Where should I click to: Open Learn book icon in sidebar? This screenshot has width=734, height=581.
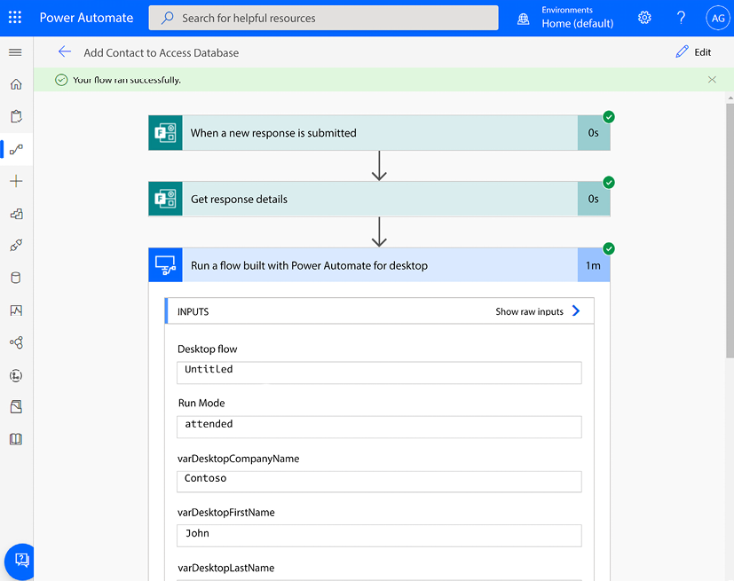click(16, 439)
